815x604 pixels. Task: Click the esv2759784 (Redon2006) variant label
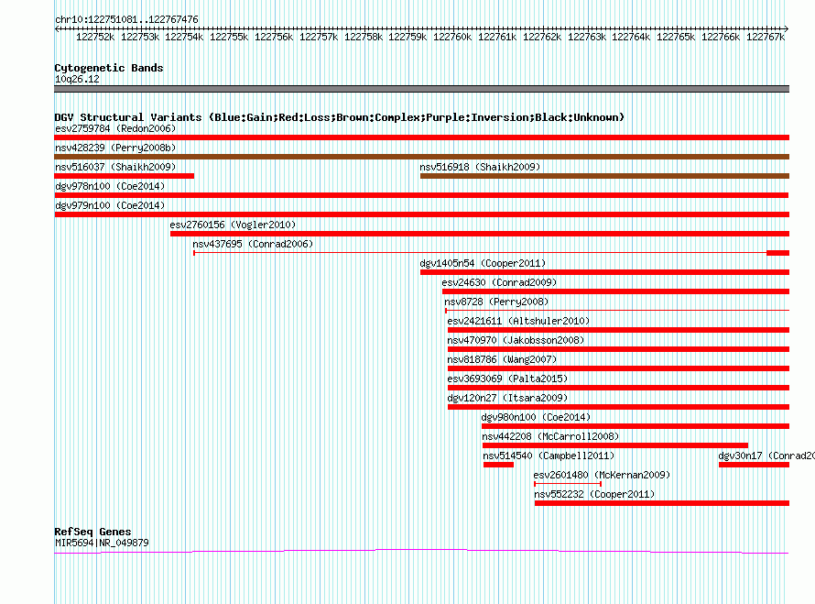[115, 128]
